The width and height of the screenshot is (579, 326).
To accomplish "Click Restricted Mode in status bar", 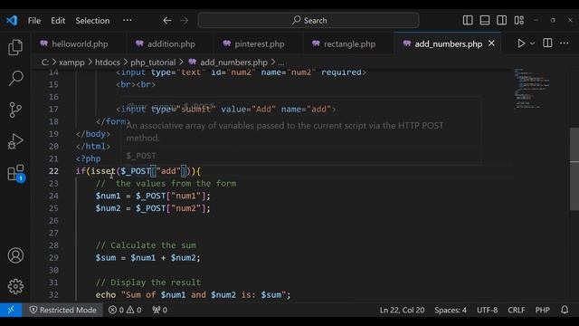I will click(63, 310).
